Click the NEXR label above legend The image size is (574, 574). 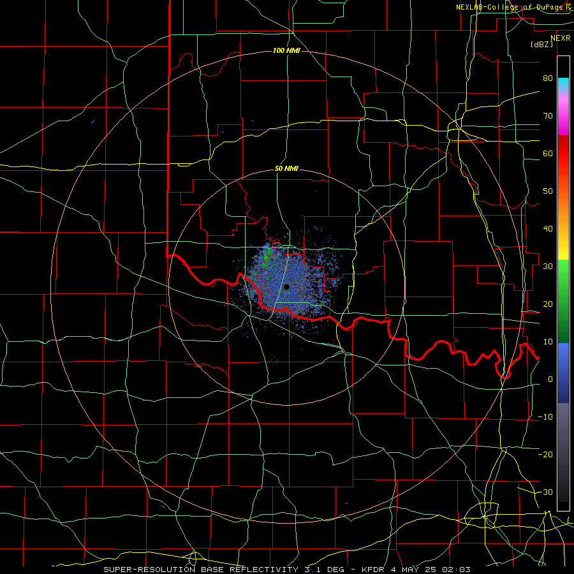(x=560, y=38)
